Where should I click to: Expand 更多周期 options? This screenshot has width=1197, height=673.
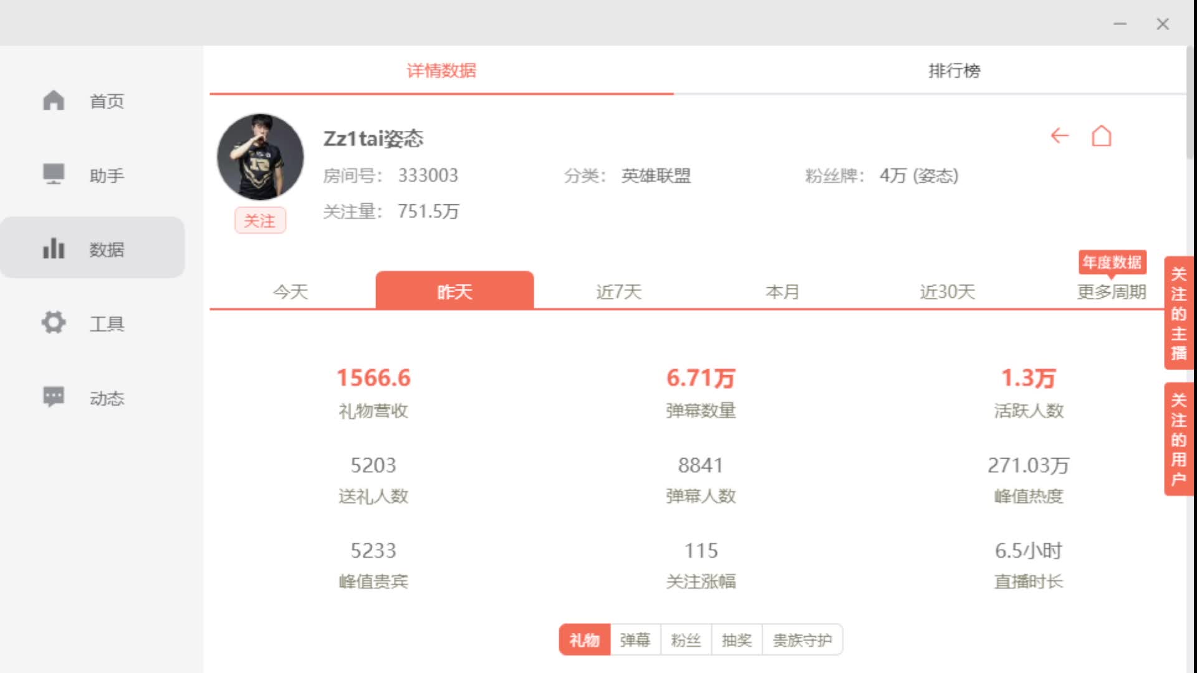[x=1112, y=292]
